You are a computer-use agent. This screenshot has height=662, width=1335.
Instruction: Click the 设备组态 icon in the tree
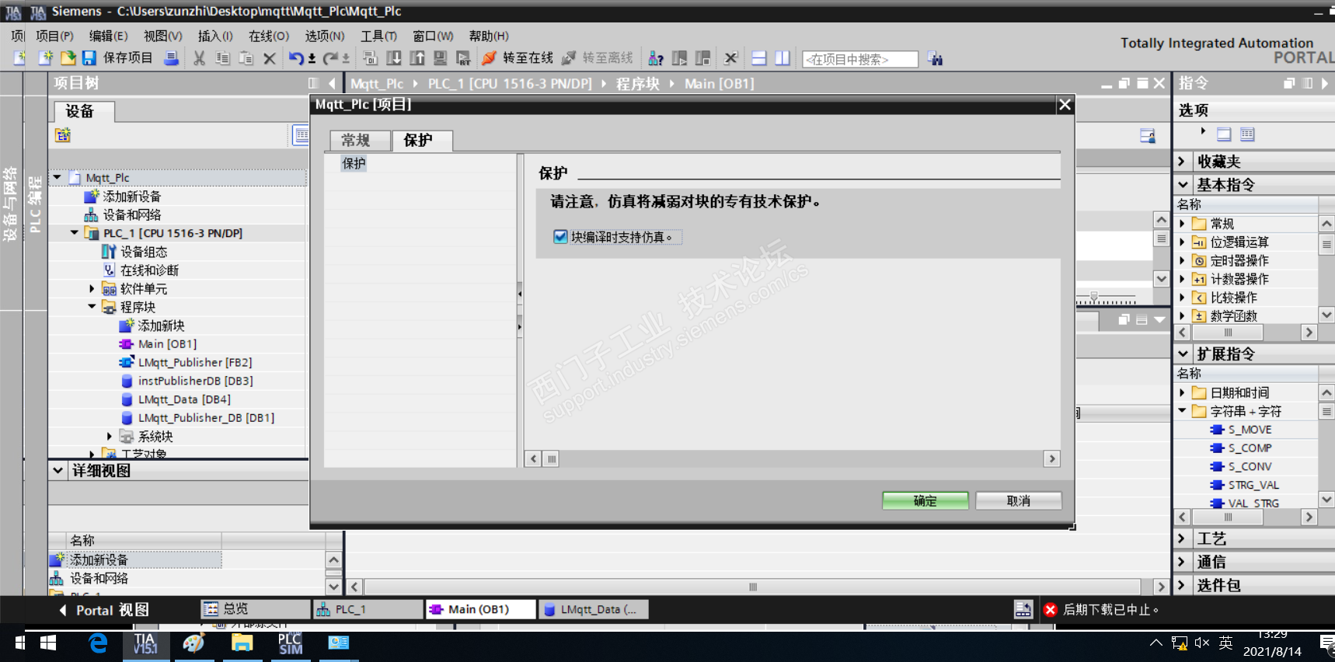tap(109, 252)
